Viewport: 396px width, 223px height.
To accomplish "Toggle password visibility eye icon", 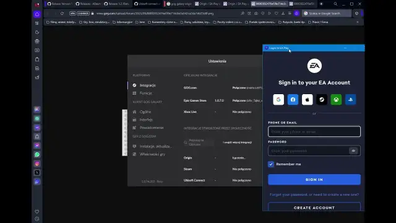I will click(x=353, y=151).
